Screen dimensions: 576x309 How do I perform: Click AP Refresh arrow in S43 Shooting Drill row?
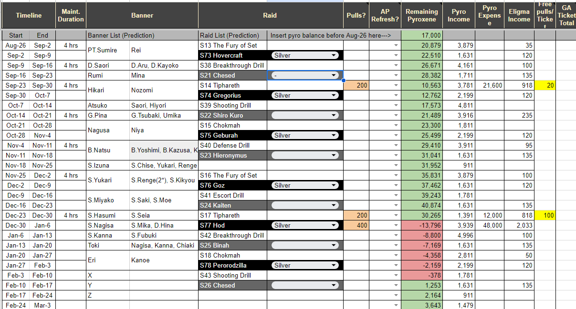click(396, 275)
